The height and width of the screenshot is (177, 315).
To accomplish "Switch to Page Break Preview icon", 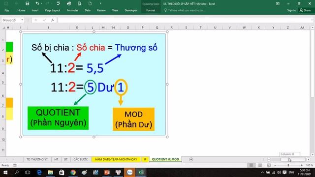I will pos(269,165).
